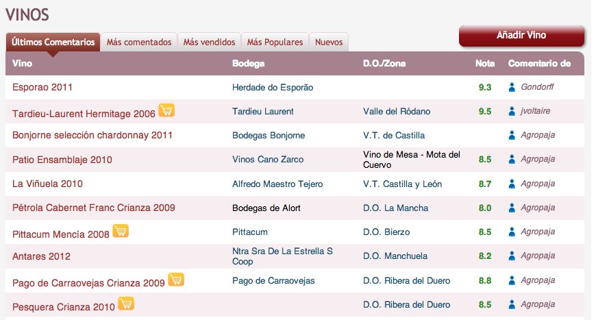
Task: Open jvoltaire commenter profile
Action: tap(535, 111)
